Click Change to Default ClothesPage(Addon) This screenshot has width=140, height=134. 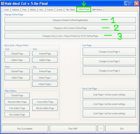click(x=70, y=20)
